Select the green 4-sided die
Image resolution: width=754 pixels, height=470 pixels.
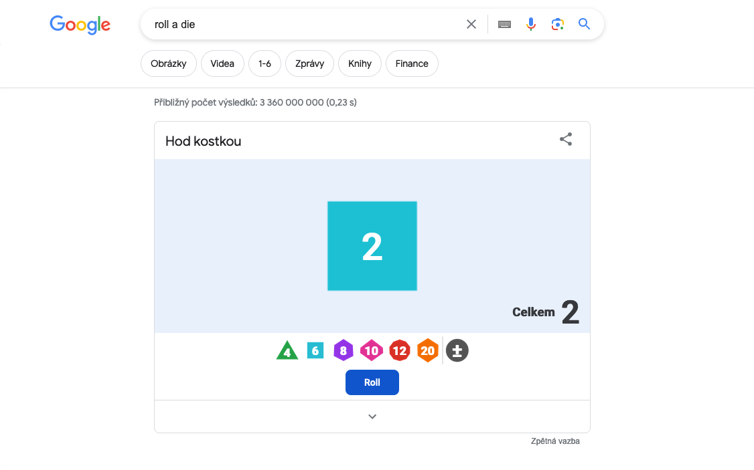click(x=287, y=351)
